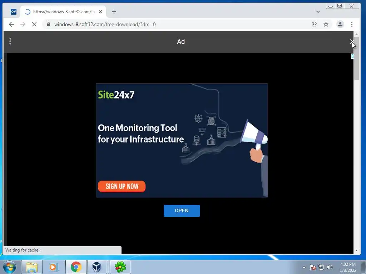This screenshot has width=366, height=274.
Task: Click the vertical scrollbar thumb
Action: point(356,58)
